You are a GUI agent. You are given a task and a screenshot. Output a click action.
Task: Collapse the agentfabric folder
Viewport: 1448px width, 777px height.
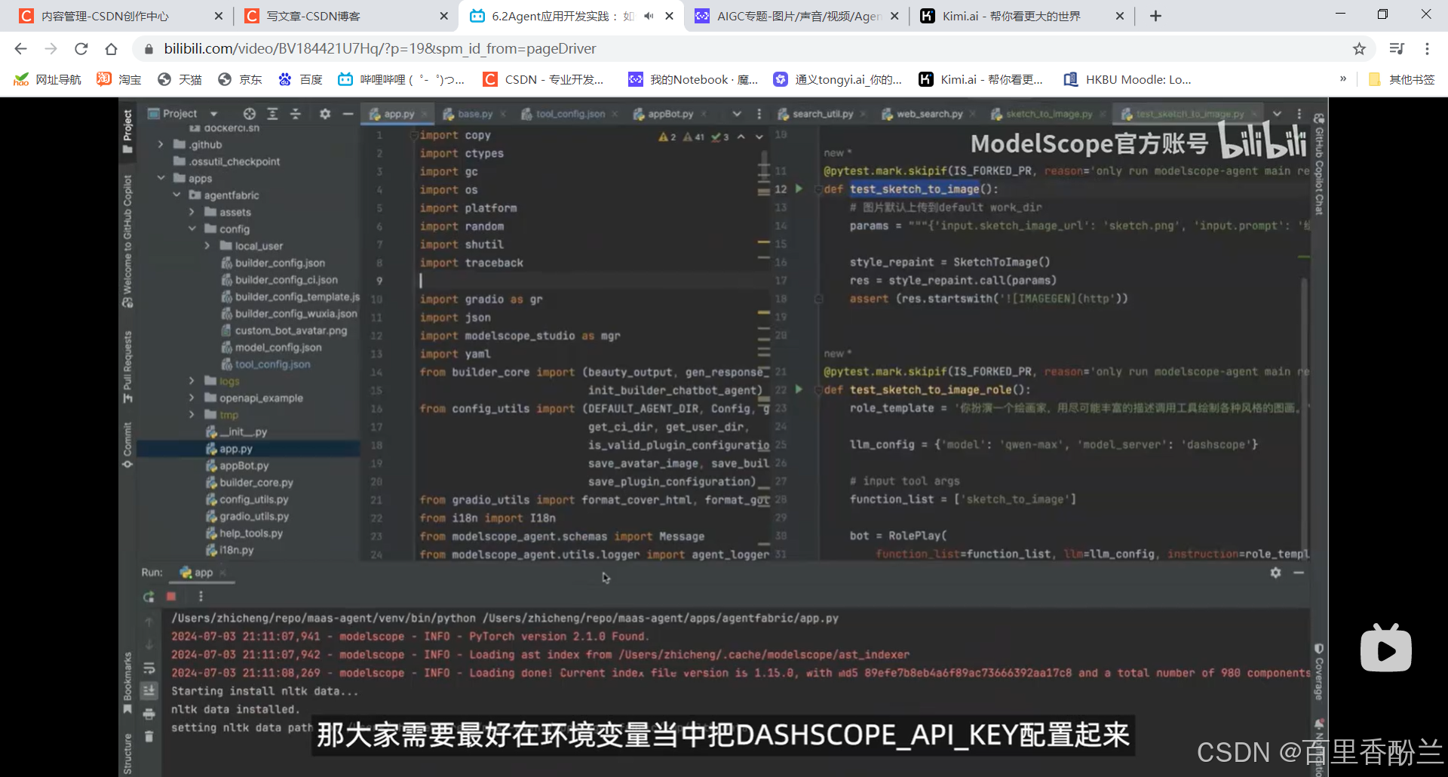[176, 195]
